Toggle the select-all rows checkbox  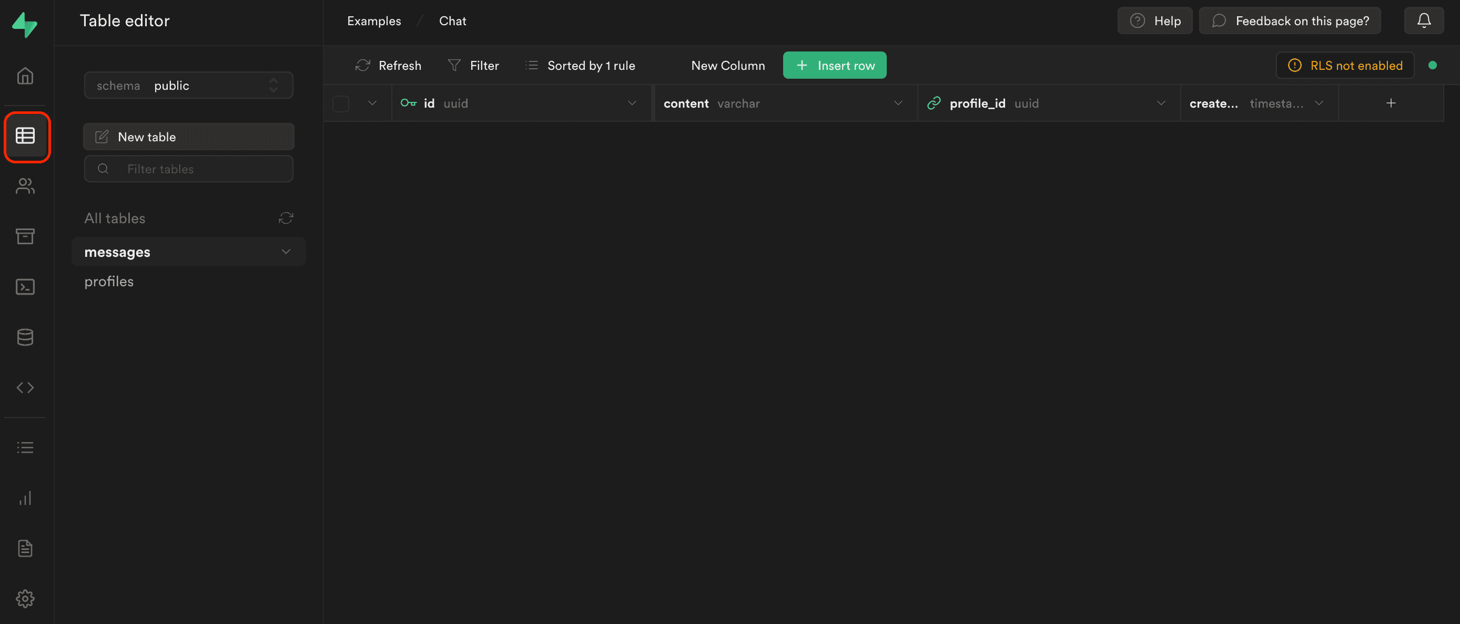coord(341,103)
